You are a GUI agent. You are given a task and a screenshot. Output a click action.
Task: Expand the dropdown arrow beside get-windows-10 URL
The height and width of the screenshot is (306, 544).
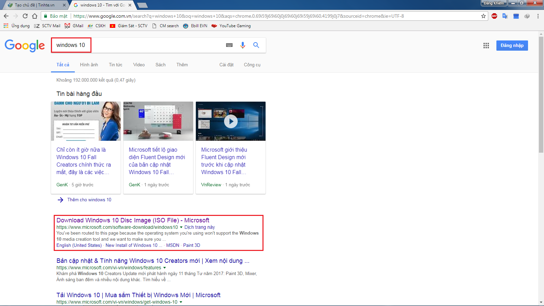[181, 302]
